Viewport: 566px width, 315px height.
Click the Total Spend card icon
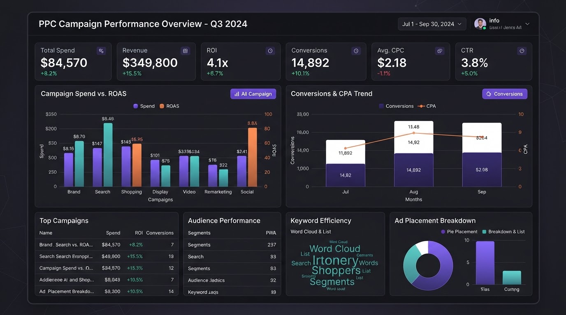(x=101, y=51)
